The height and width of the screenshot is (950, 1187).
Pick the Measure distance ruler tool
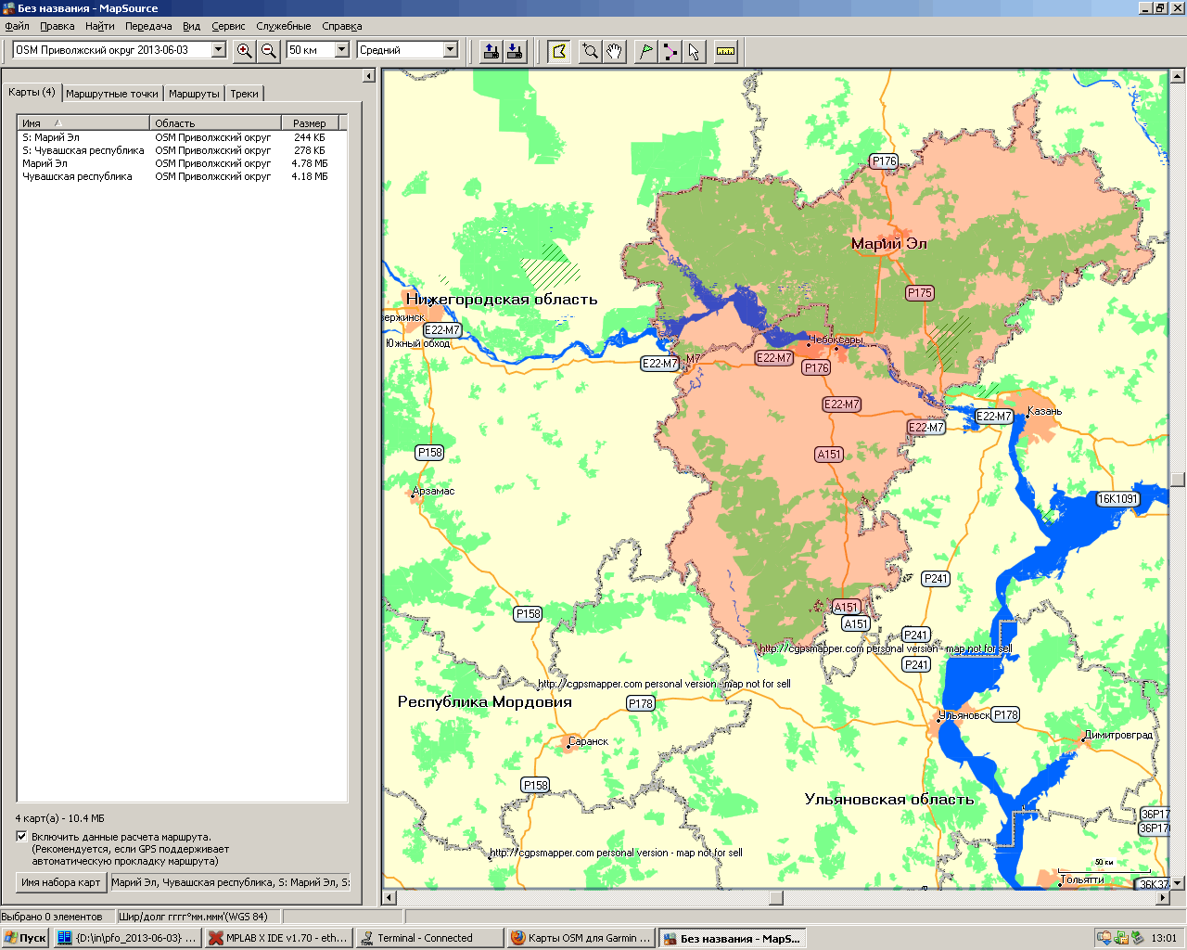(x=725, y=51)
